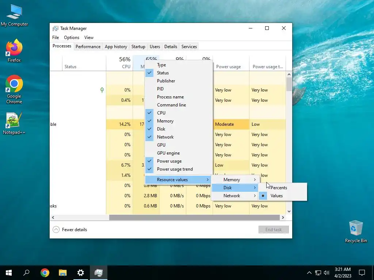Expand the Disk resource values submenu
374x280 pixels.
tap(235, 188)
